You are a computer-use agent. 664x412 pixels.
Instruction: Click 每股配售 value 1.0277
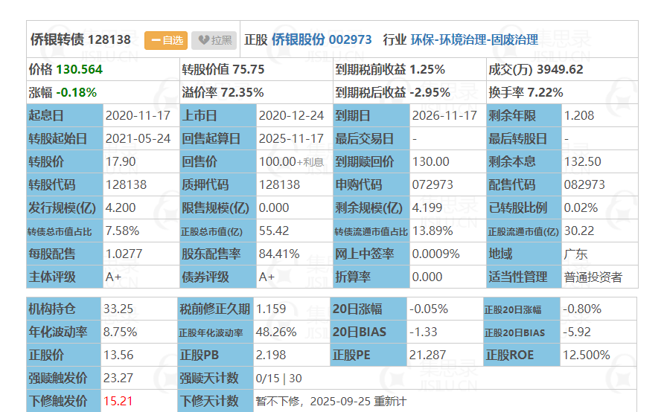(x=124, y=254)
